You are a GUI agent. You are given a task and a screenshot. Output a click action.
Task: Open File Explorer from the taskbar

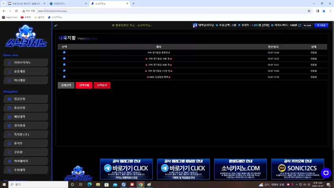pos(98,184)
